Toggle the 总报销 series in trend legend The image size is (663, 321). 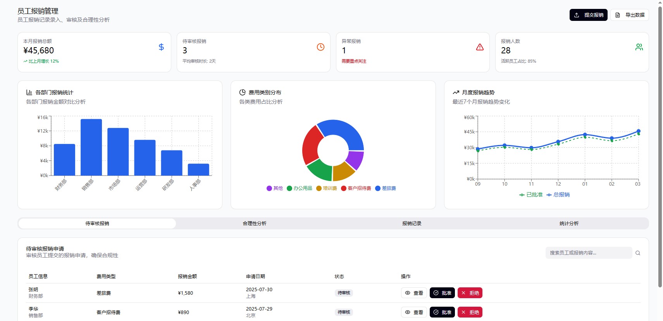click(x=558, y=195)
